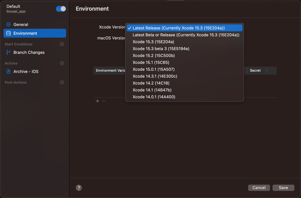The image size is (301, 198).
Task: Click the help question mark button
Action: pyautogui.click(x=79, y=188)
